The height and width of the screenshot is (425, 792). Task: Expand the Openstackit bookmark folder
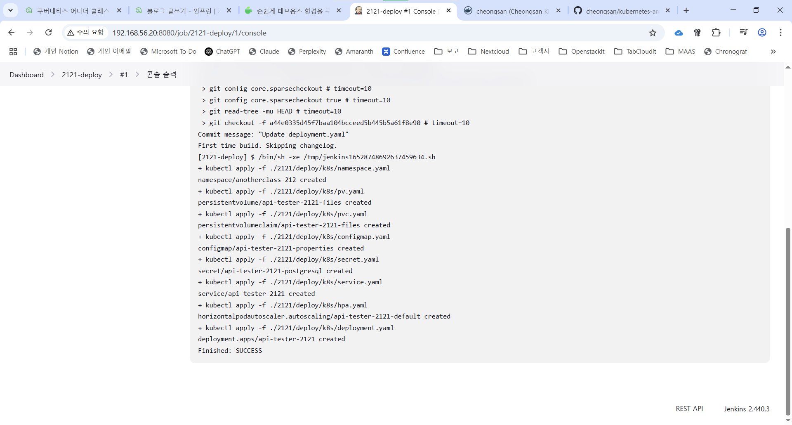coord(582,52)
